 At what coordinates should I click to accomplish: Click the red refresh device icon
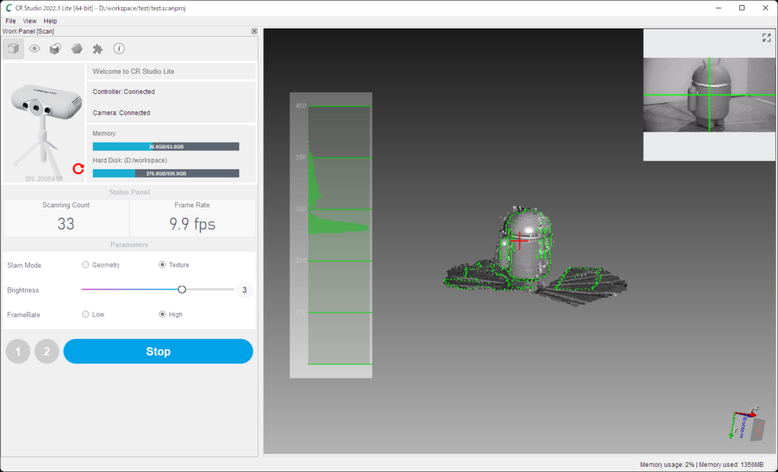tap(78, 169)
